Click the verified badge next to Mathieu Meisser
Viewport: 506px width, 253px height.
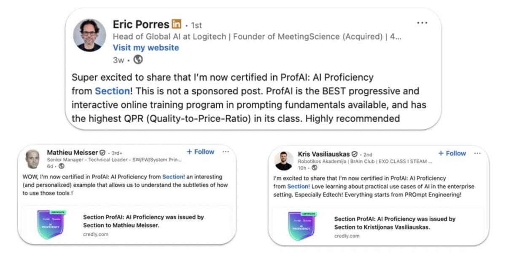(102, 151)
